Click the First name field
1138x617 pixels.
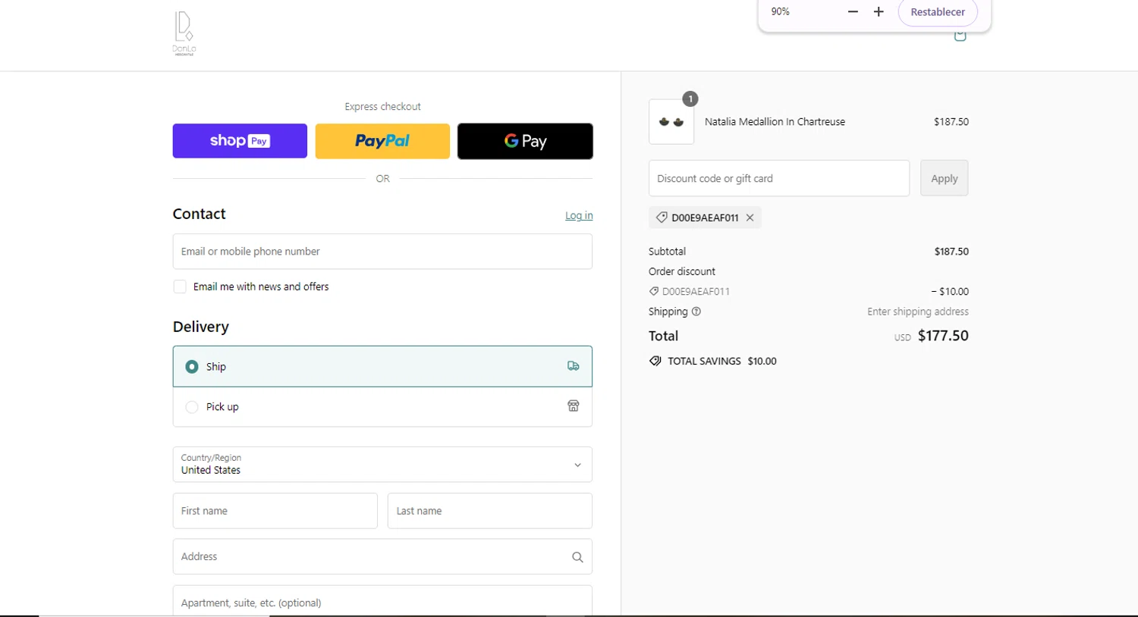click(x=275, y=511)
